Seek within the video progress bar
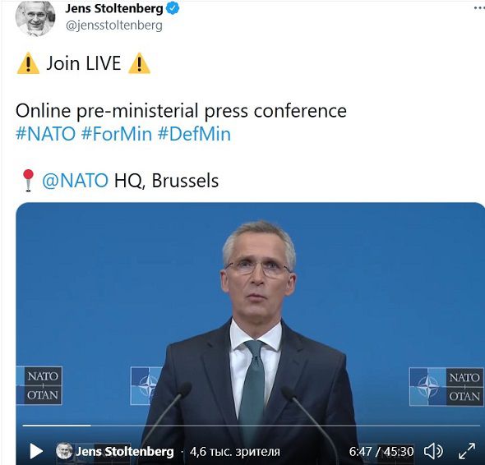This screenshot has height=465, width=485. (251, 426)
